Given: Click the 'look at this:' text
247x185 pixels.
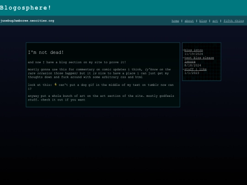Looking at the screenshot, I should click(40, 85).
